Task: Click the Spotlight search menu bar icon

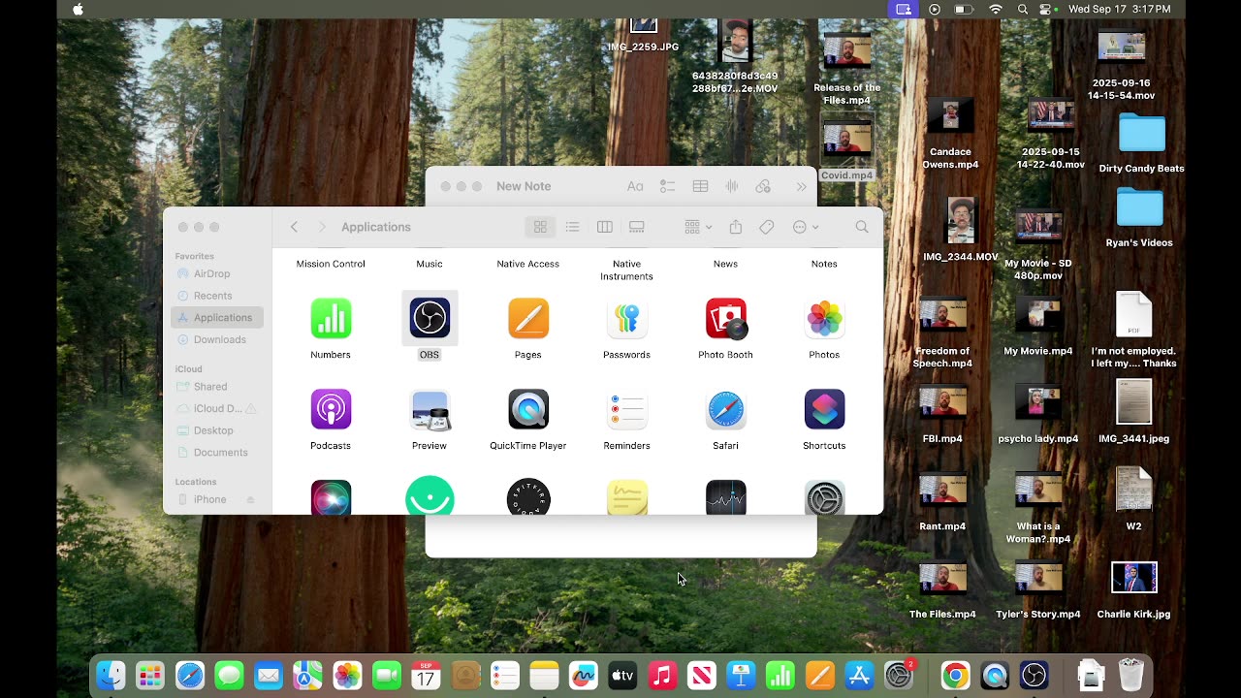Action: click(1022, 10)
